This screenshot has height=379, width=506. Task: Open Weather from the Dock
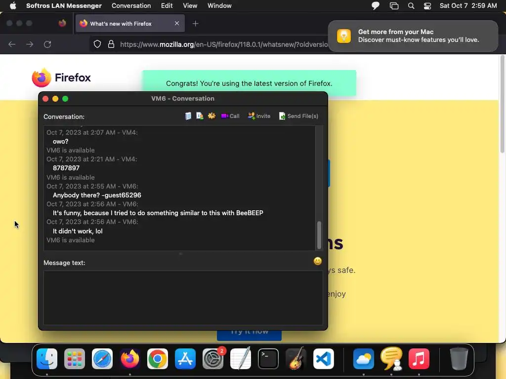[x=364, y=359]
